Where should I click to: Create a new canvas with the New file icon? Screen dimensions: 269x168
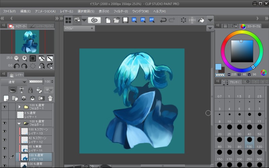coord(108,20)
